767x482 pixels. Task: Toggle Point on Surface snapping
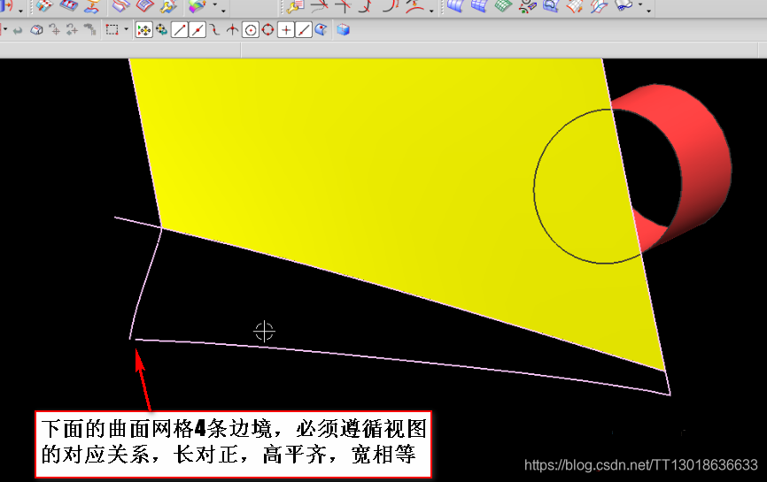[321, 30]
